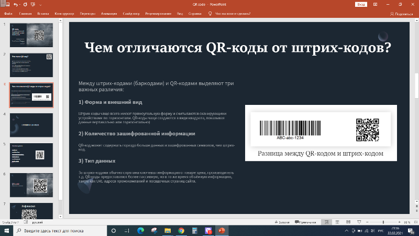This screenshot has height=236, width=419.
Task: Save the presentation from the quick access toolbar
Action: tap(7, 5)
